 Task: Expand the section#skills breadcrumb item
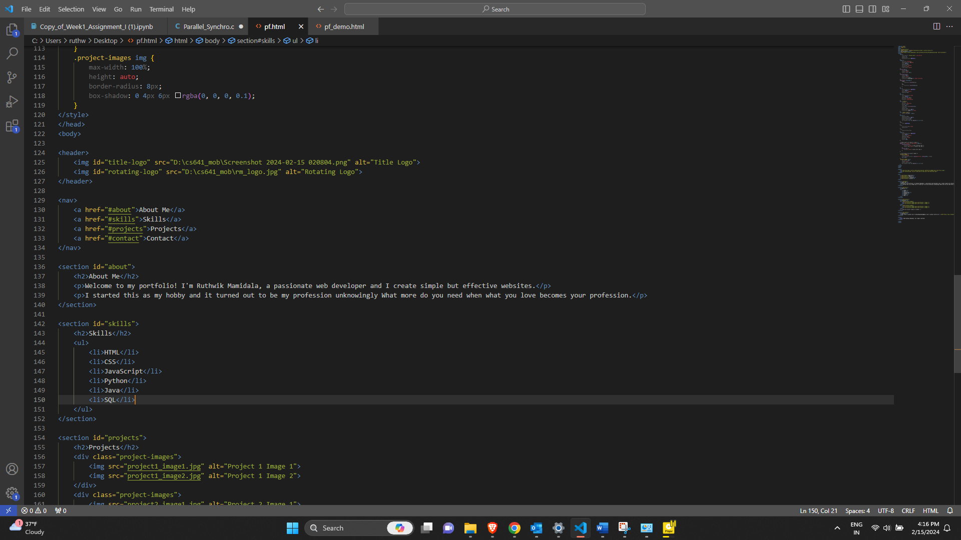(255, 40)
